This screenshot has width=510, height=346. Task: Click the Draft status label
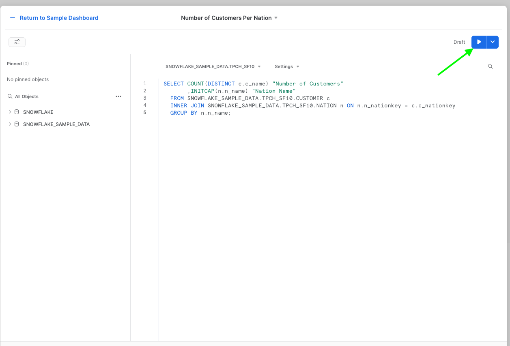coord(459,42)
